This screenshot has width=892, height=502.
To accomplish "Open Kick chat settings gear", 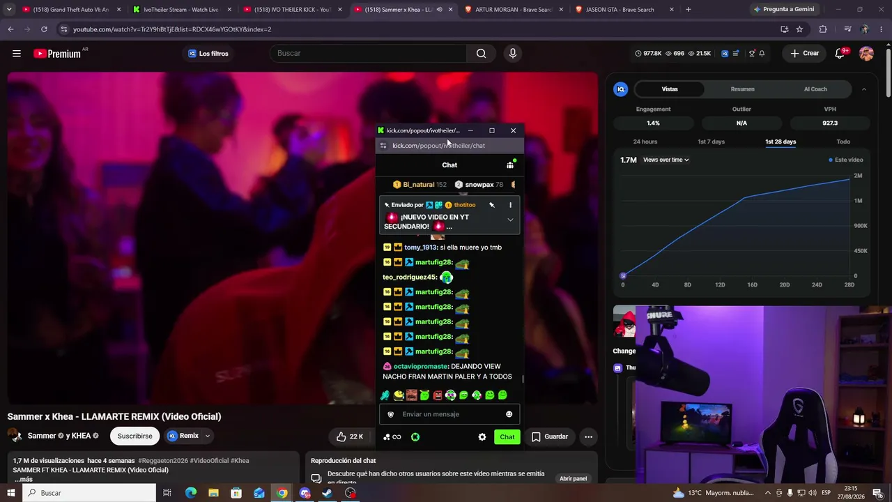I will click(482, 437).
